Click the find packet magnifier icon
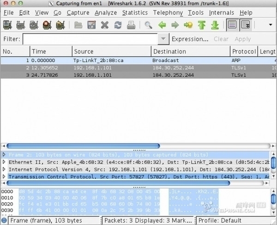This screenshot has width=277, height=225. pyautogui.click(x=148, y=24)
